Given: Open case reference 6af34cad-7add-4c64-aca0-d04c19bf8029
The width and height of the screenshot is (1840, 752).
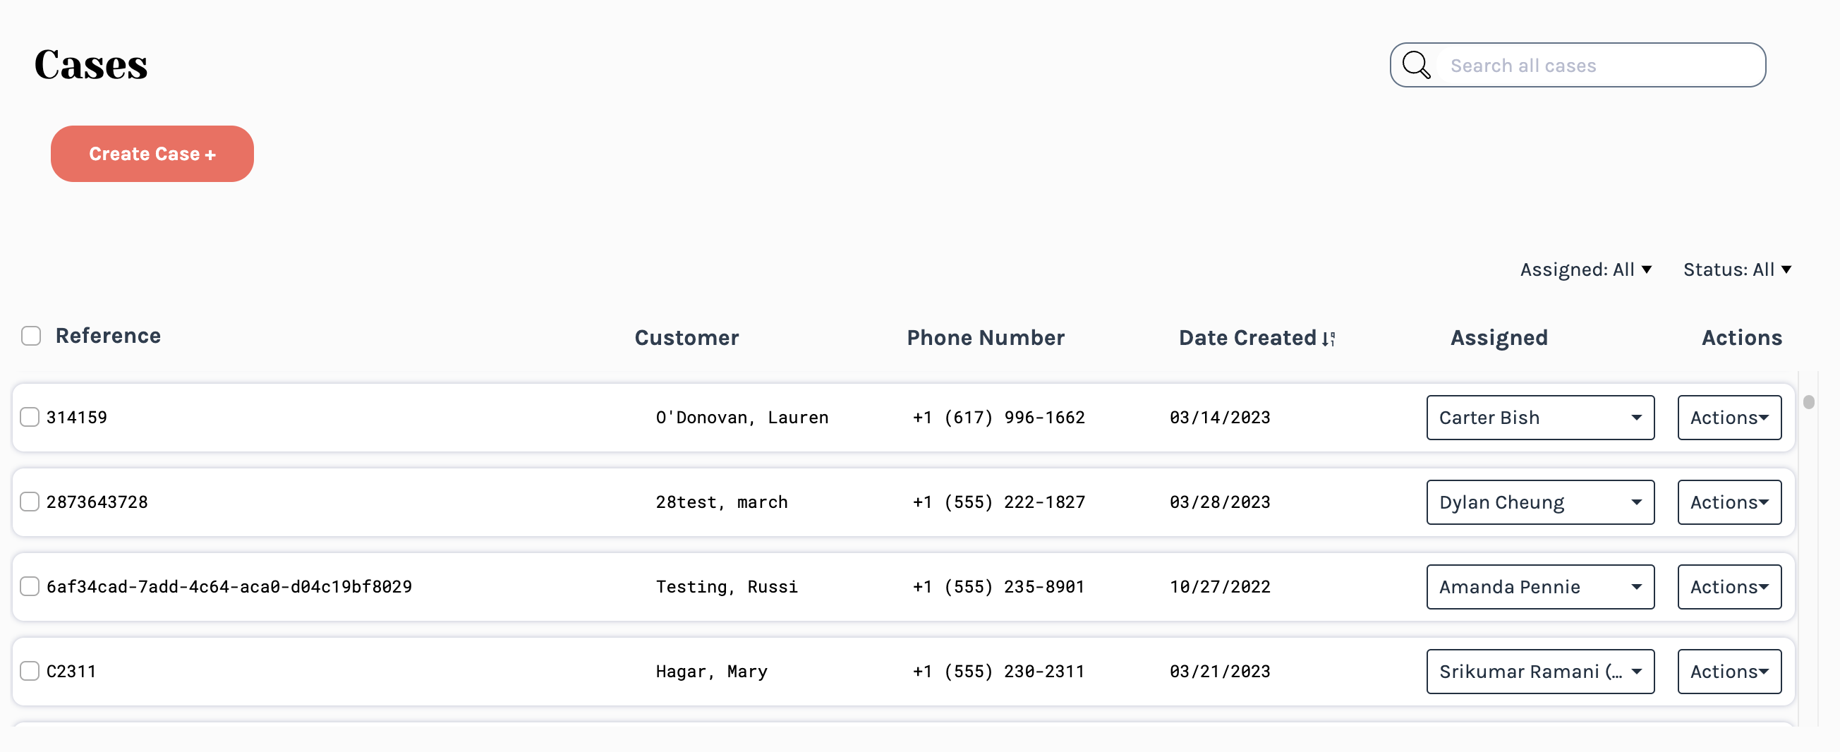Looking at the screenshot, I should [x=229, y=587].
